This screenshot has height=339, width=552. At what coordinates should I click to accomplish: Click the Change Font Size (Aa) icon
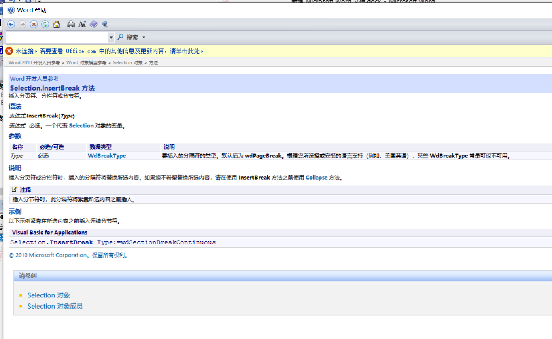82,24
